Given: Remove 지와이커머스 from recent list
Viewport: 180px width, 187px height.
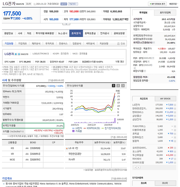Looking at the screenshot, I should pos(175,126).
